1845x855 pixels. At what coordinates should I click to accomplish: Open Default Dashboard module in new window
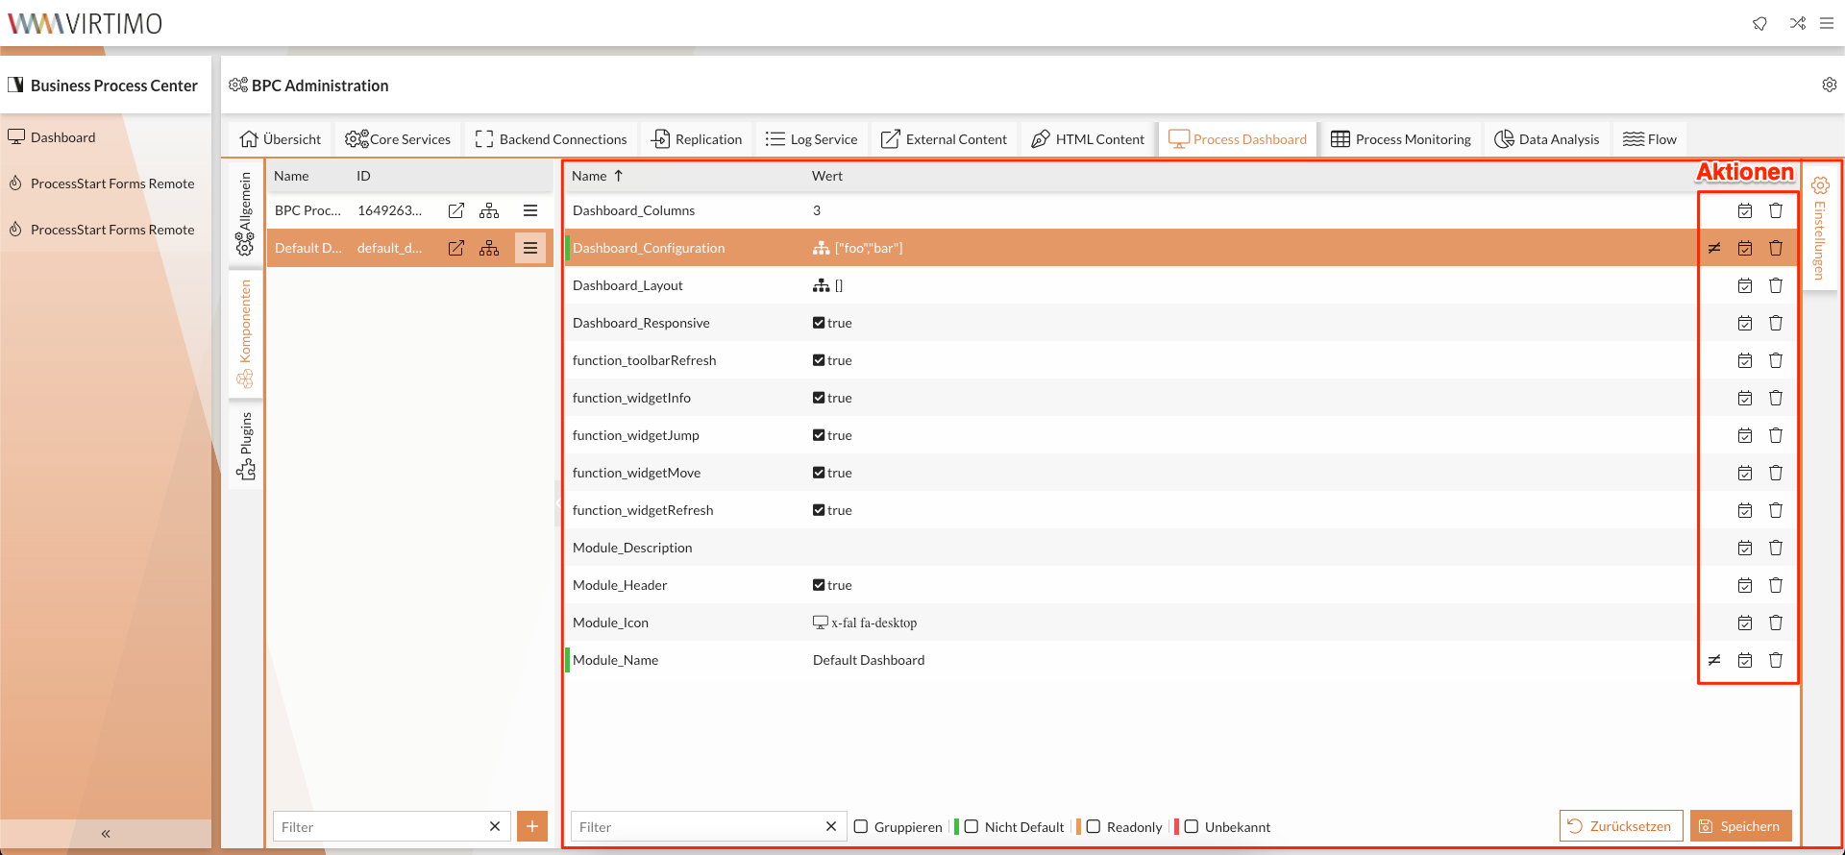point(456,248)
